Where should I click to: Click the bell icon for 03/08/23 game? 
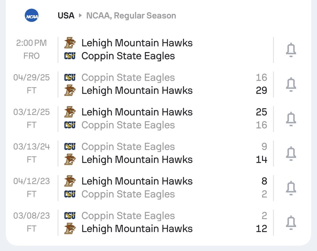[x=291, y=222]
